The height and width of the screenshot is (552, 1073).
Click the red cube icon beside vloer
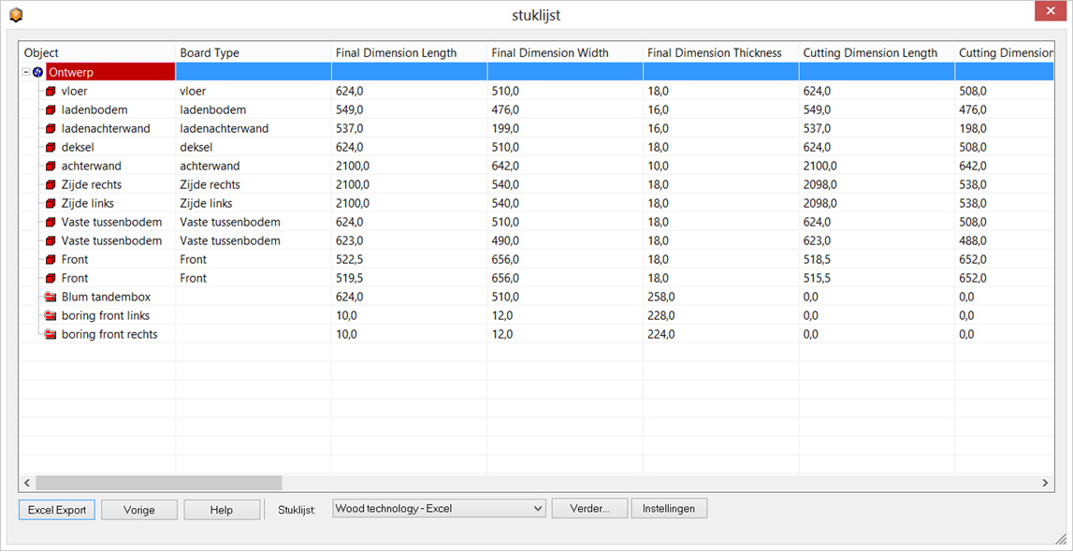click(x=51, y=92)
